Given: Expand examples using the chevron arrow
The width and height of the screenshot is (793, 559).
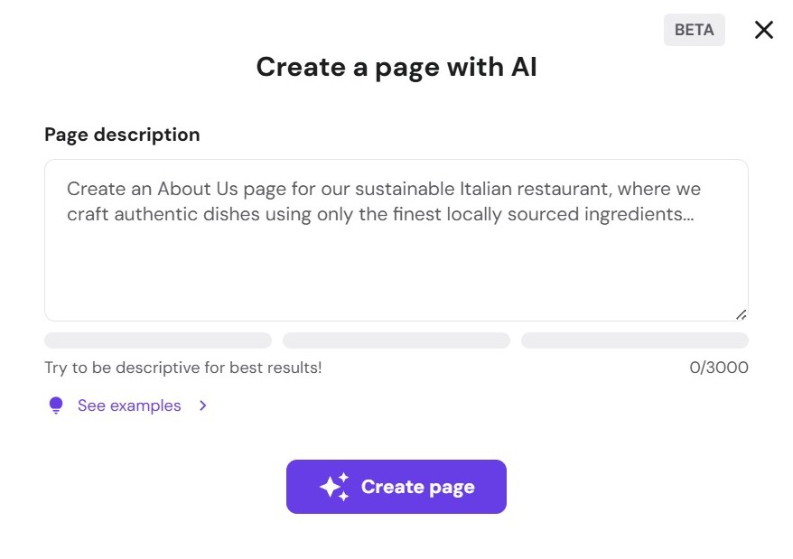Looking at the screenshot, I should [x=203, y=405].
